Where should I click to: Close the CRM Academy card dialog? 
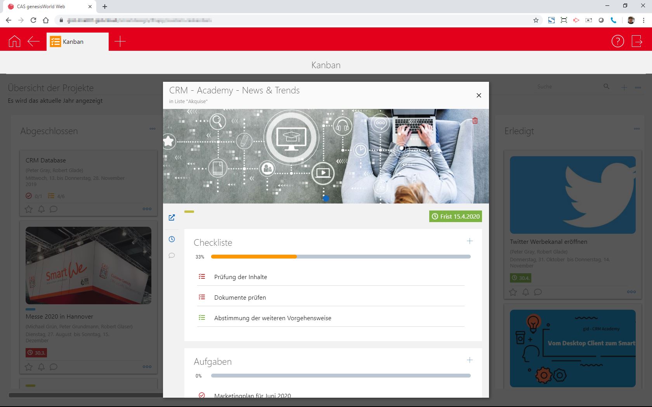pos(479,95)
